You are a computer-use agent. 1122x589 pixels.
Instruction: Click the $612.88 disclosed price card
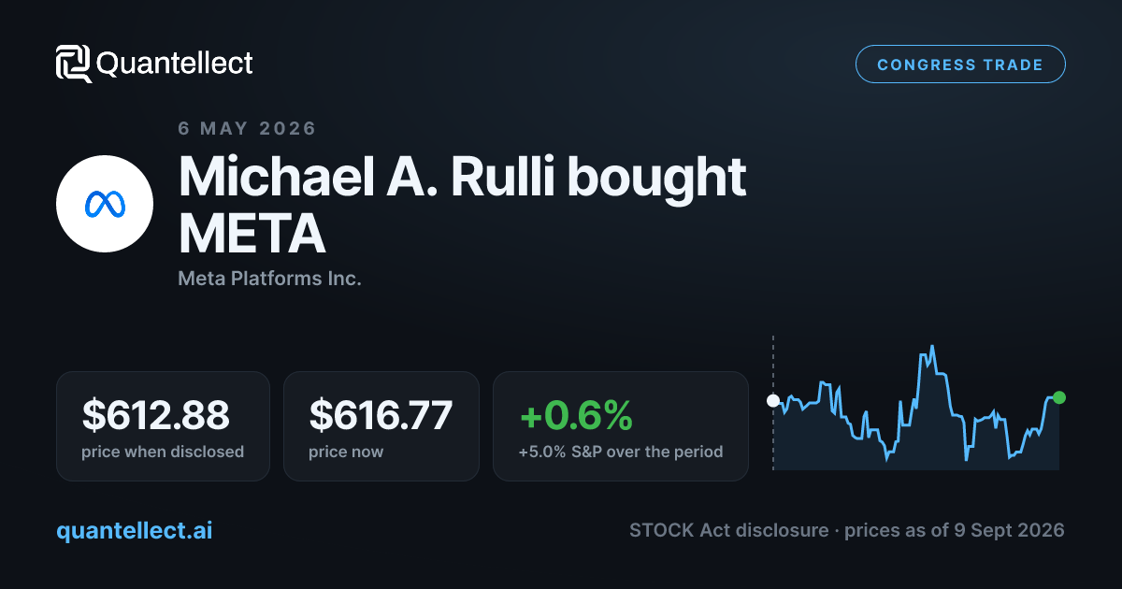163,426
